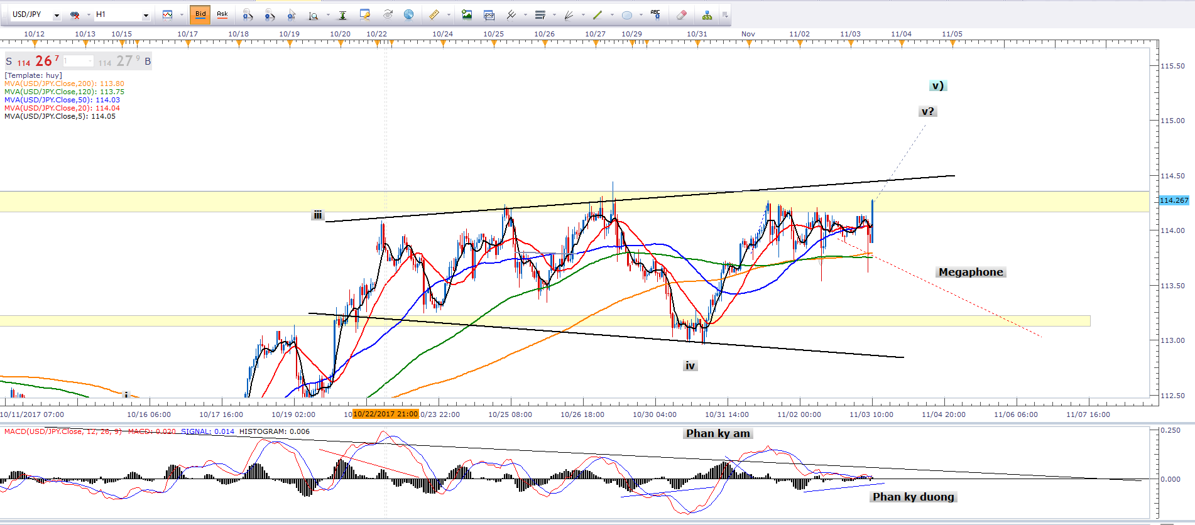The width and height of the screenshot is (1195, 525).
Task: Select the ellipse shape tool
Action: 626,14
